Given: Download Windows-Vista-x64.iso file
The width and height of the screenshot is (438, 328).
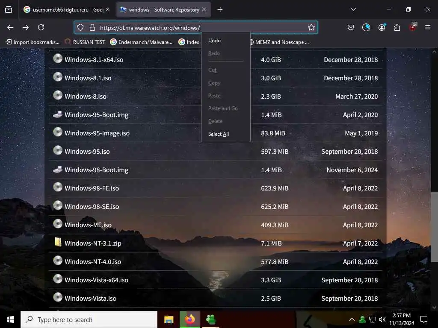Looking at the screenshot, I should [96, 280].
